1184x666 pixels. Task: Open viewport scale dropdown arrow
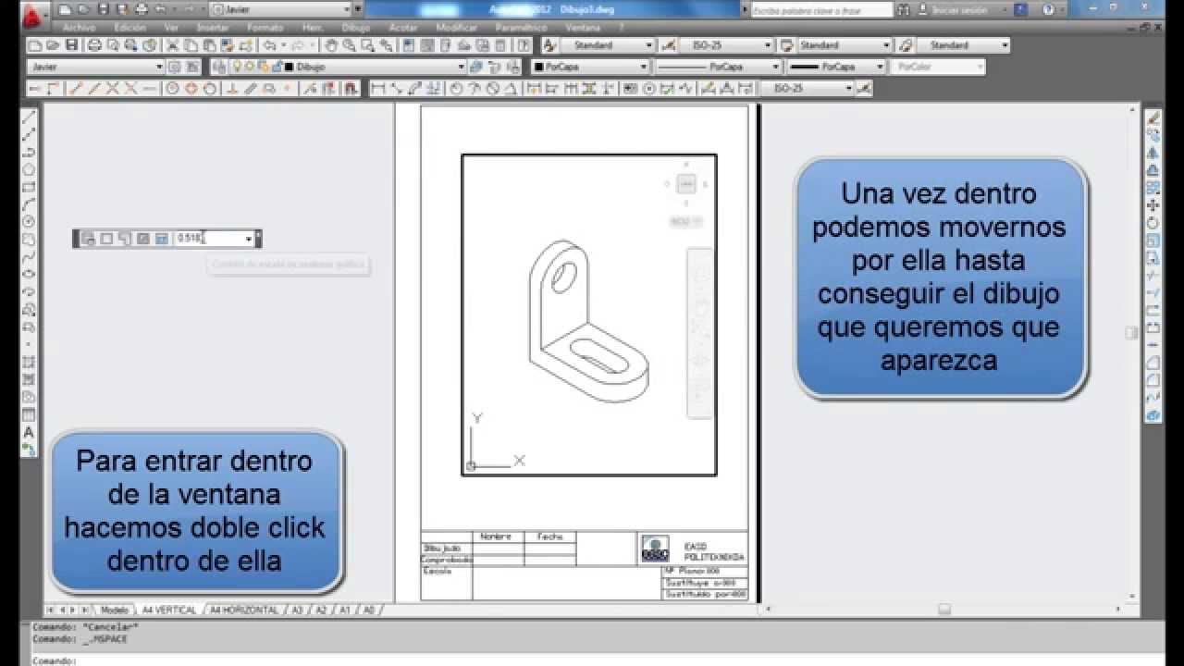[249, 239]
